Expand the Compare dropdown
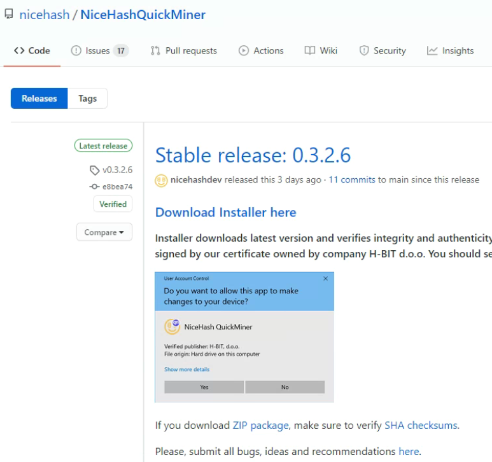 (x=104, y=232)
